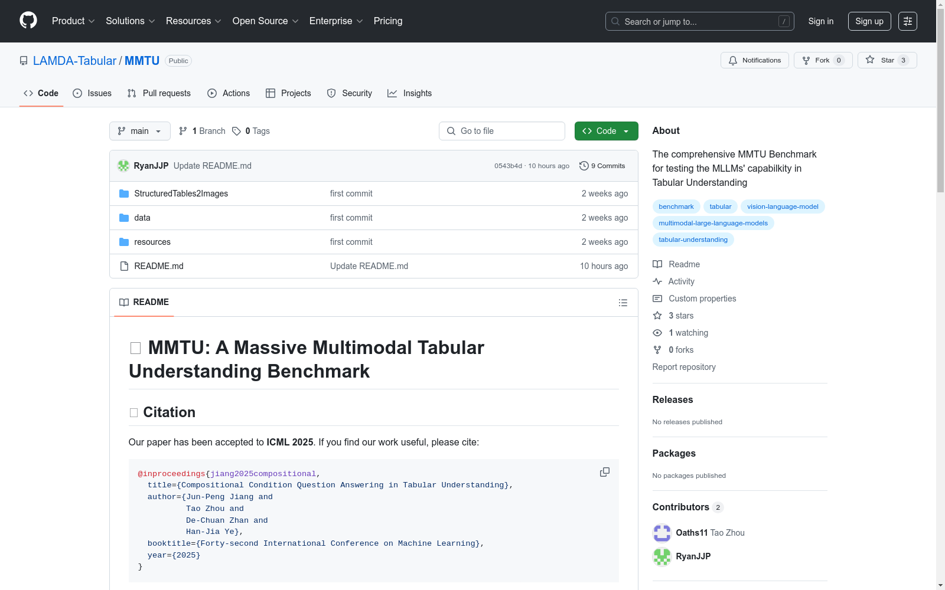Click Report repository
This screenshot has height=590, width=945.
(684, 367)
